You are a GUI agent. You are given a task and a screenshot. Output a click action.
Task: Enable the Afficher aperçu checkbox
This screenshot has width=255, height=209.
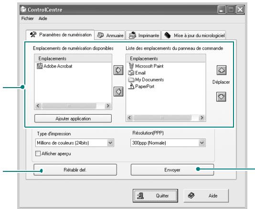point(38,154)
